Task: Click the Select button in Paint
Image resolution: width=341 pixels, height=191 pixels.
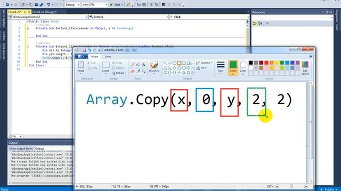Action: pos(105,68)
